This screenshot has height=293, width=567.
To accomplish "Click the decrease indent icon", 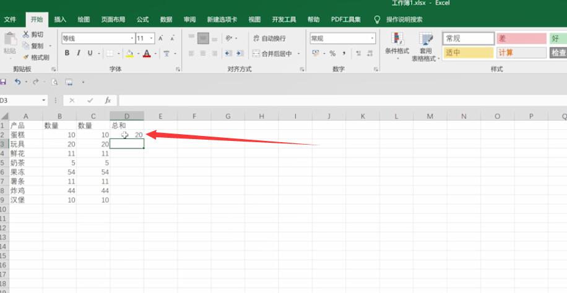I will tap(228, 54).
